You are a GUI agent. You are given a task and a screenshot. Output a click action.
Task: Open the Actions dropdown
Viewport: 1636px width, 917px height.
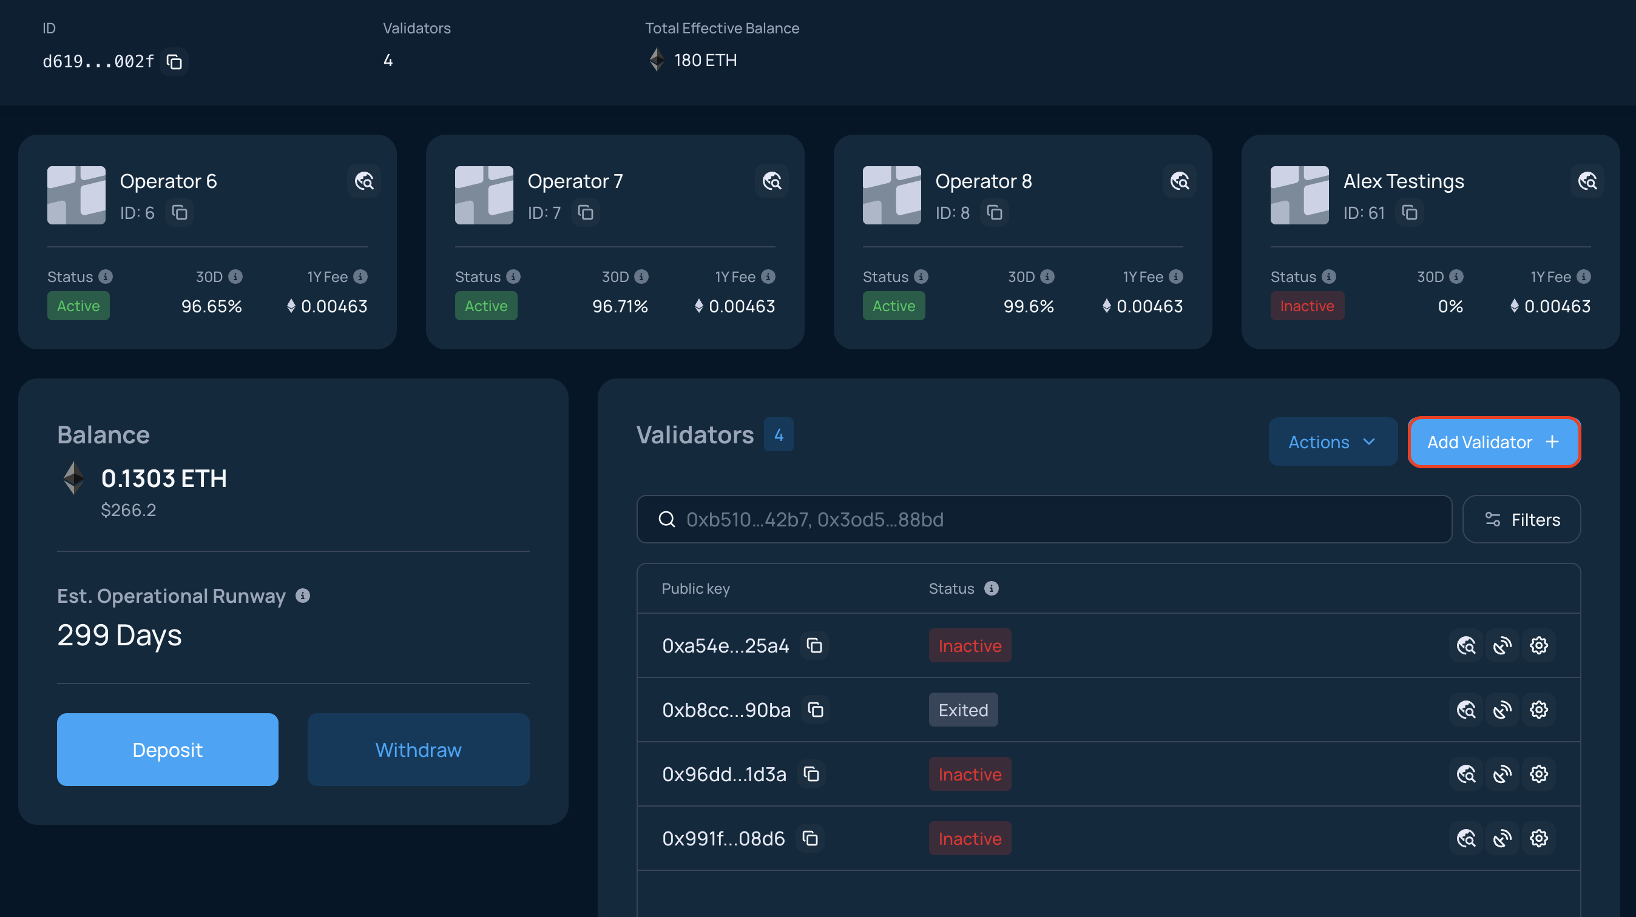pos(1333,442)
